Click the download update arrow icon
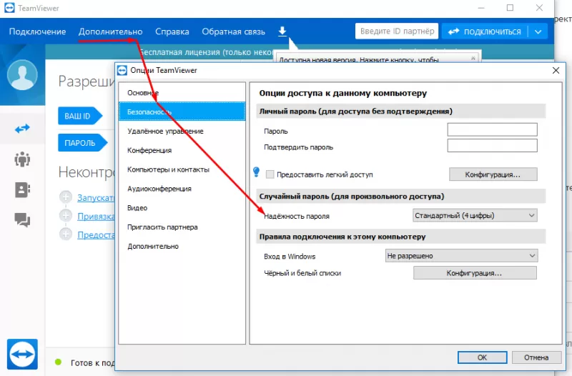 (282, 31)
